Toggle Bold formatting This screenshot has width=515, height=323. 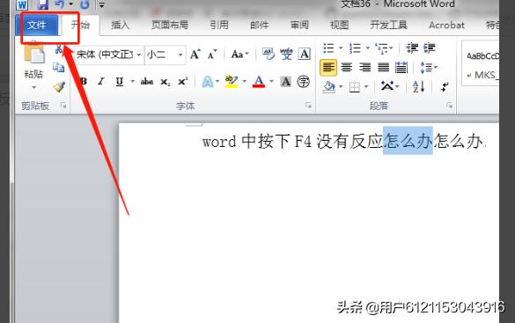point(84,81)
